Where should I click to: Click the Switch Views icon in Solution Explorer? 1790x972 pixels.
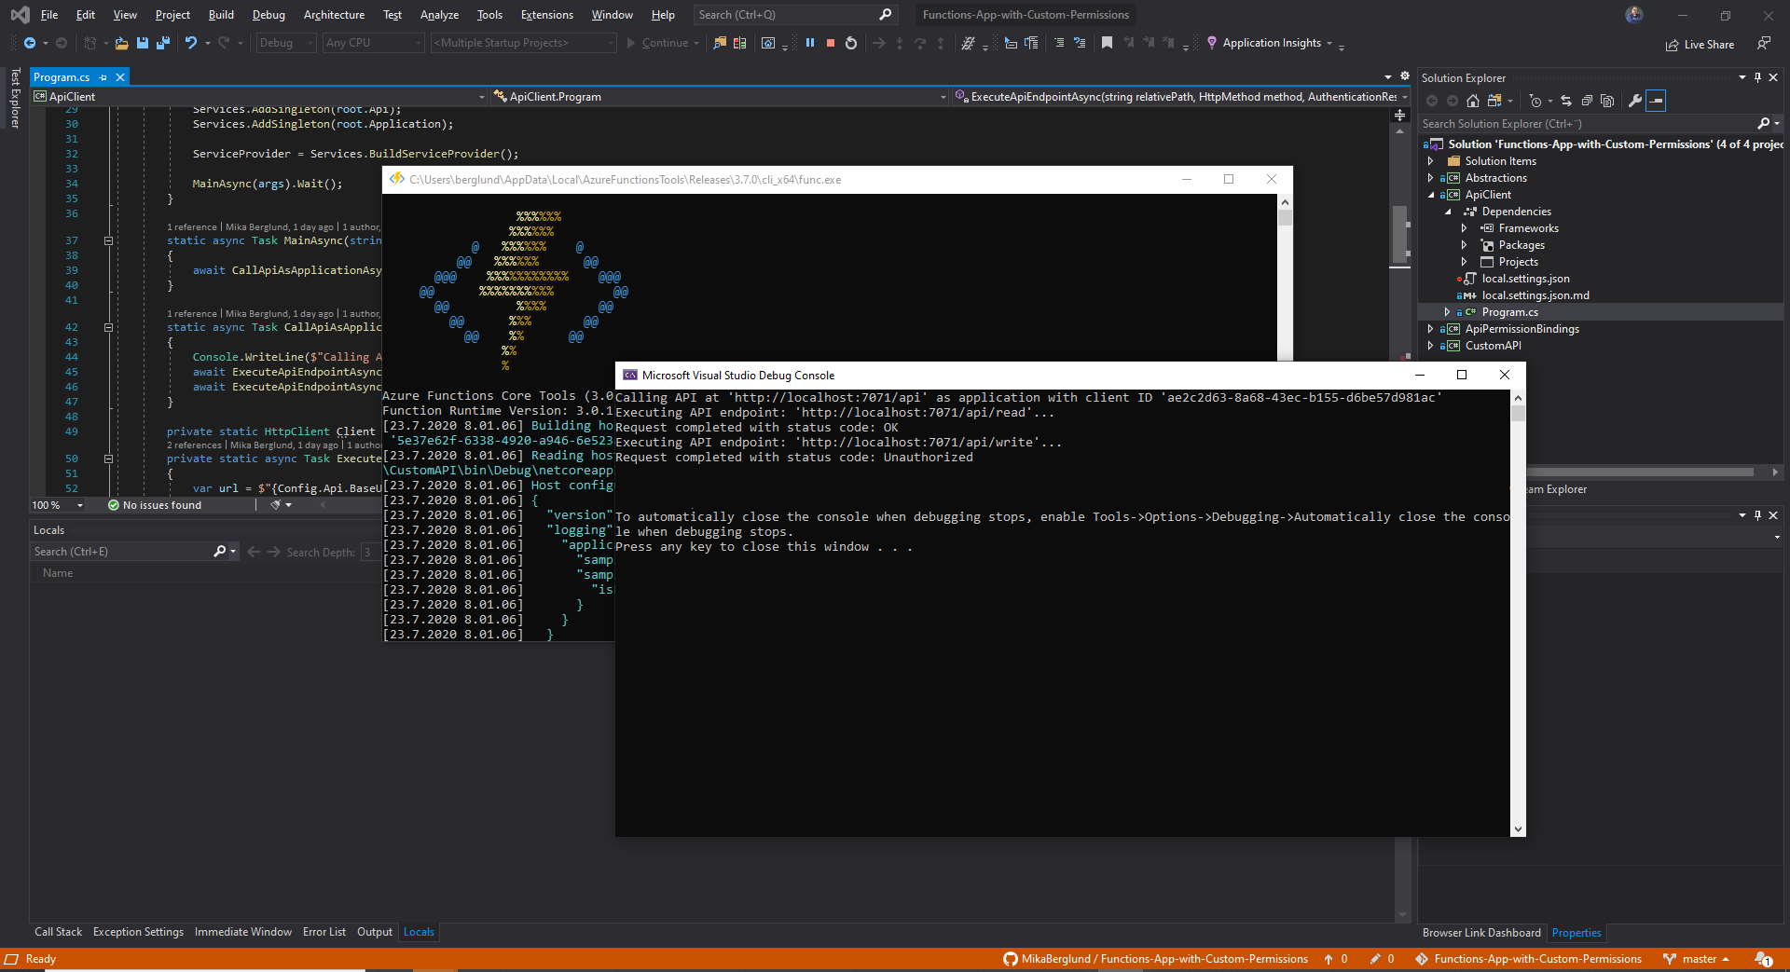pos(1494,101)
